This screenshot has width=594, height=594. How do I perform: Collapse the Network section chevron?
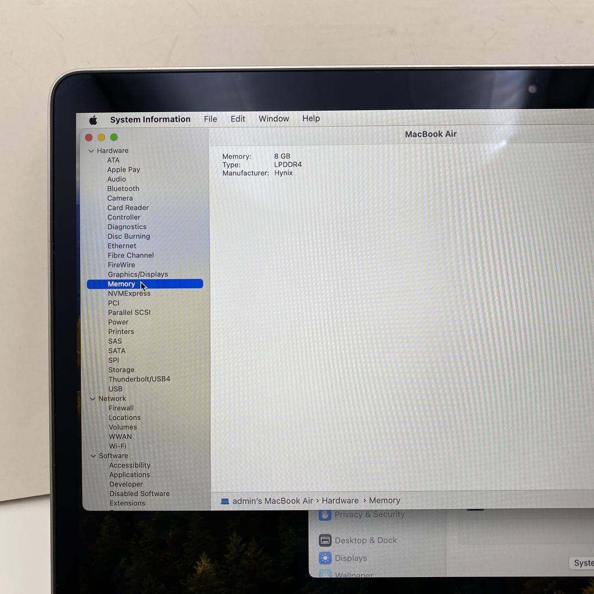click(92, 399)
